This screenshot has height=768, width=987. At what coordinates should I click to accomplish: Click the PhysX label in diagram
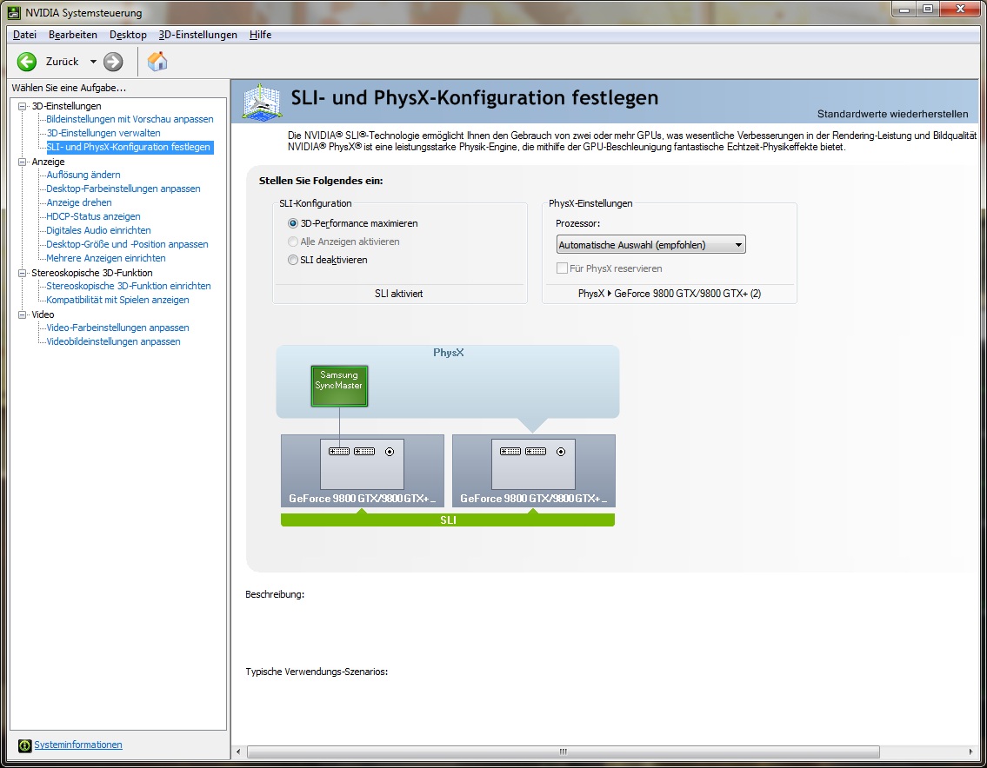pyautogui.click(x=448, y=352)
